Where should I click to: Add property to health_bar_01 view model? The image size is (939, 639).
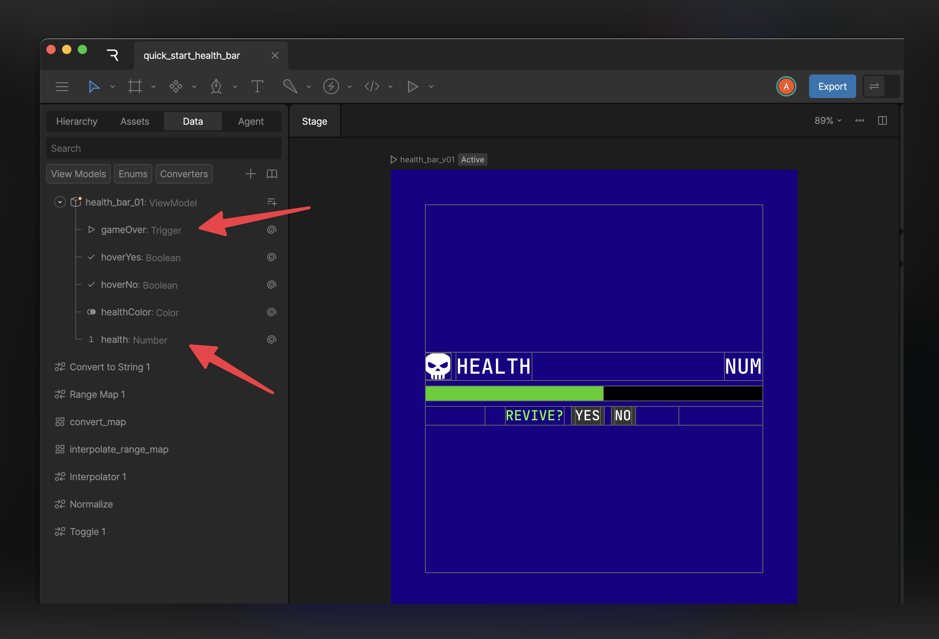tap(272, 202)
